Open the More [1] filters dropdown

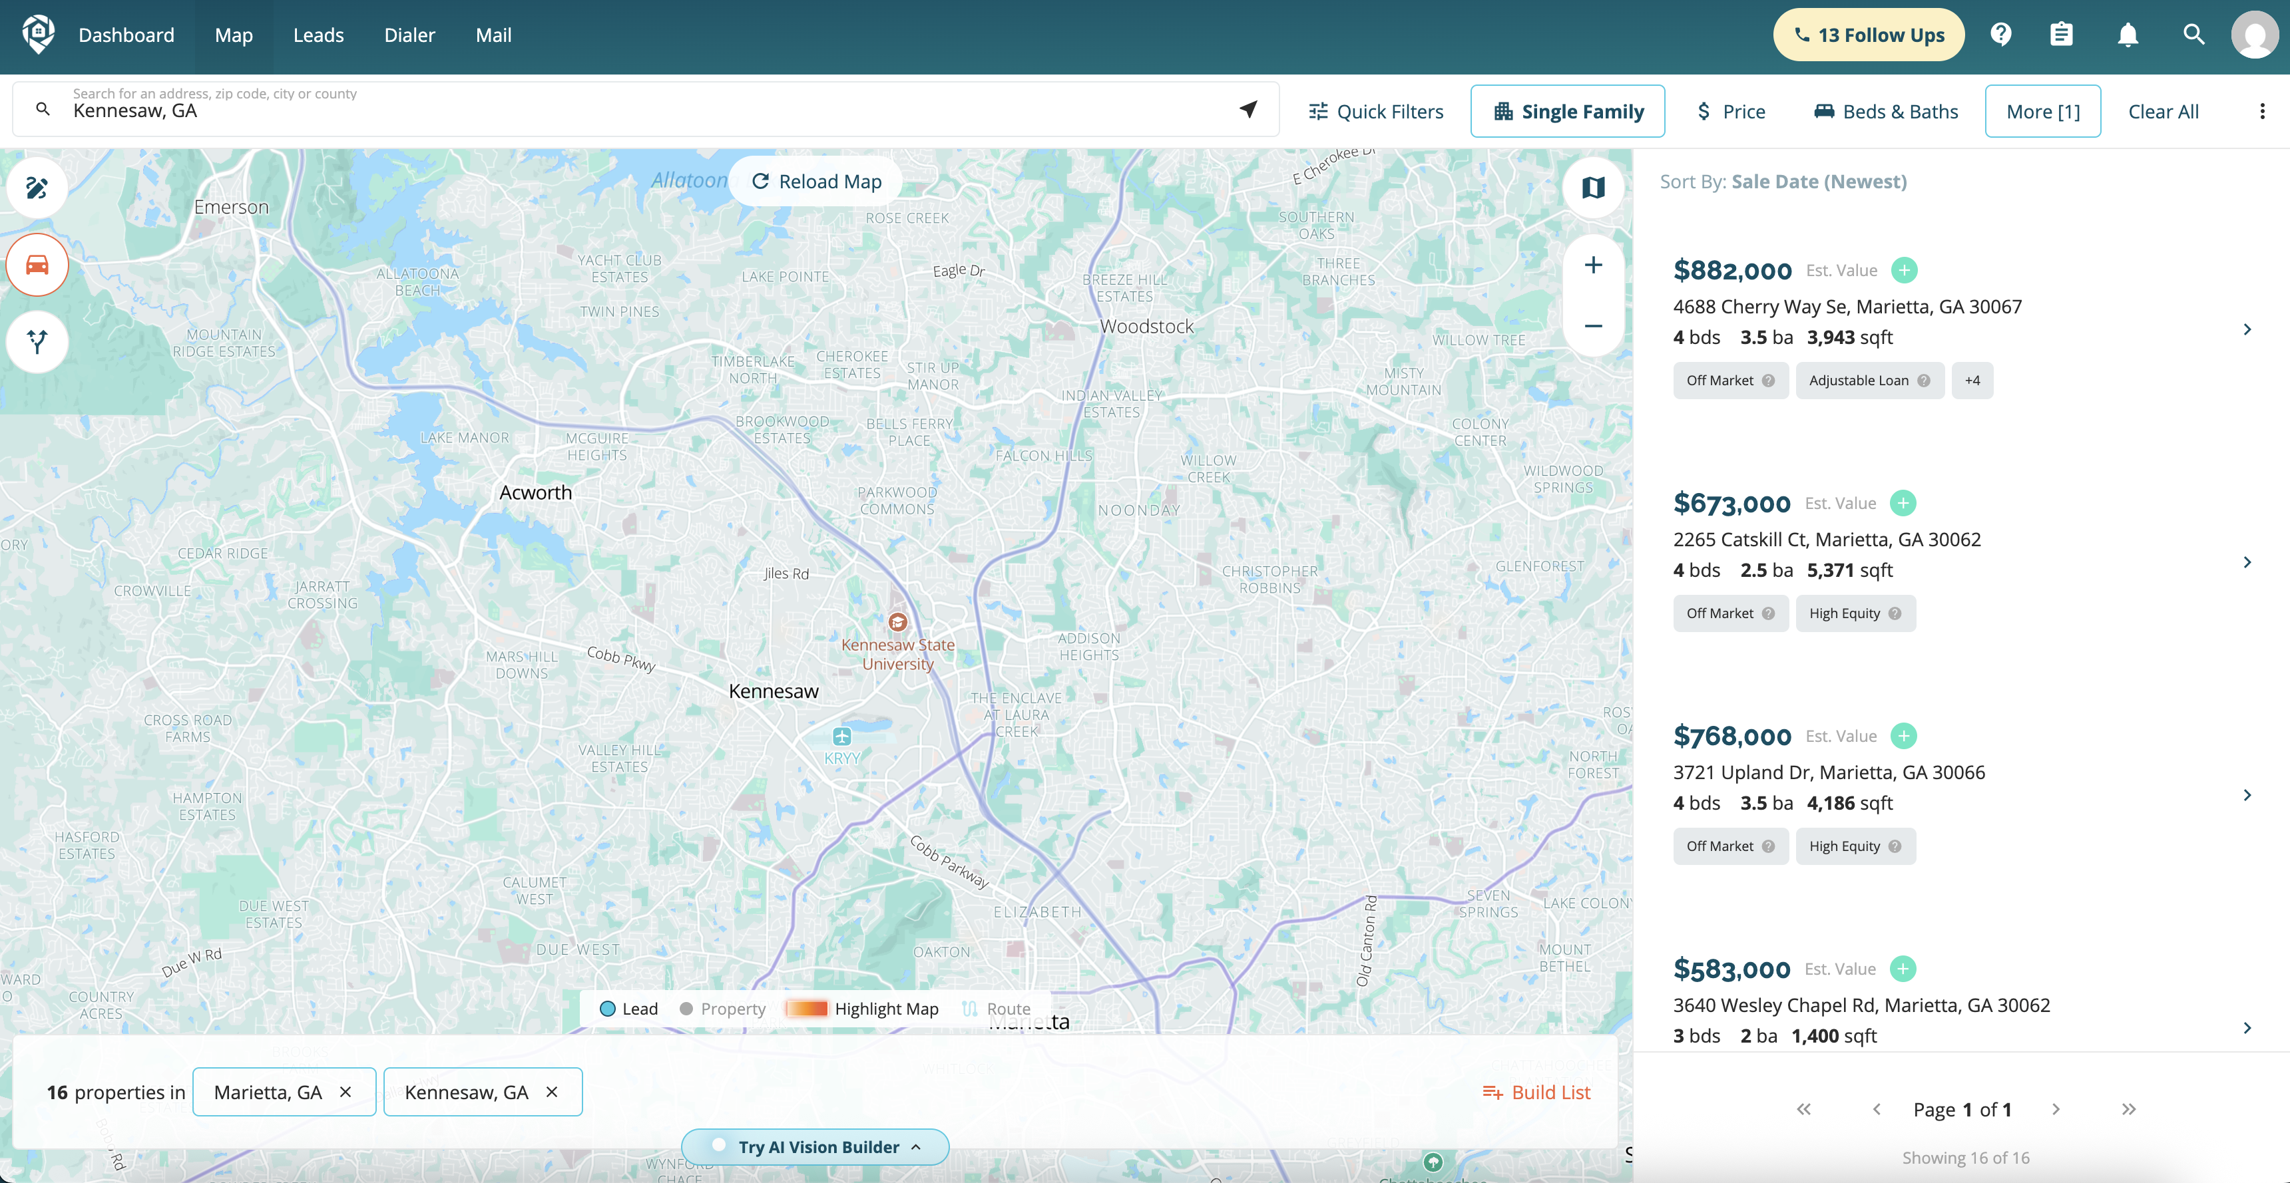2043,111
